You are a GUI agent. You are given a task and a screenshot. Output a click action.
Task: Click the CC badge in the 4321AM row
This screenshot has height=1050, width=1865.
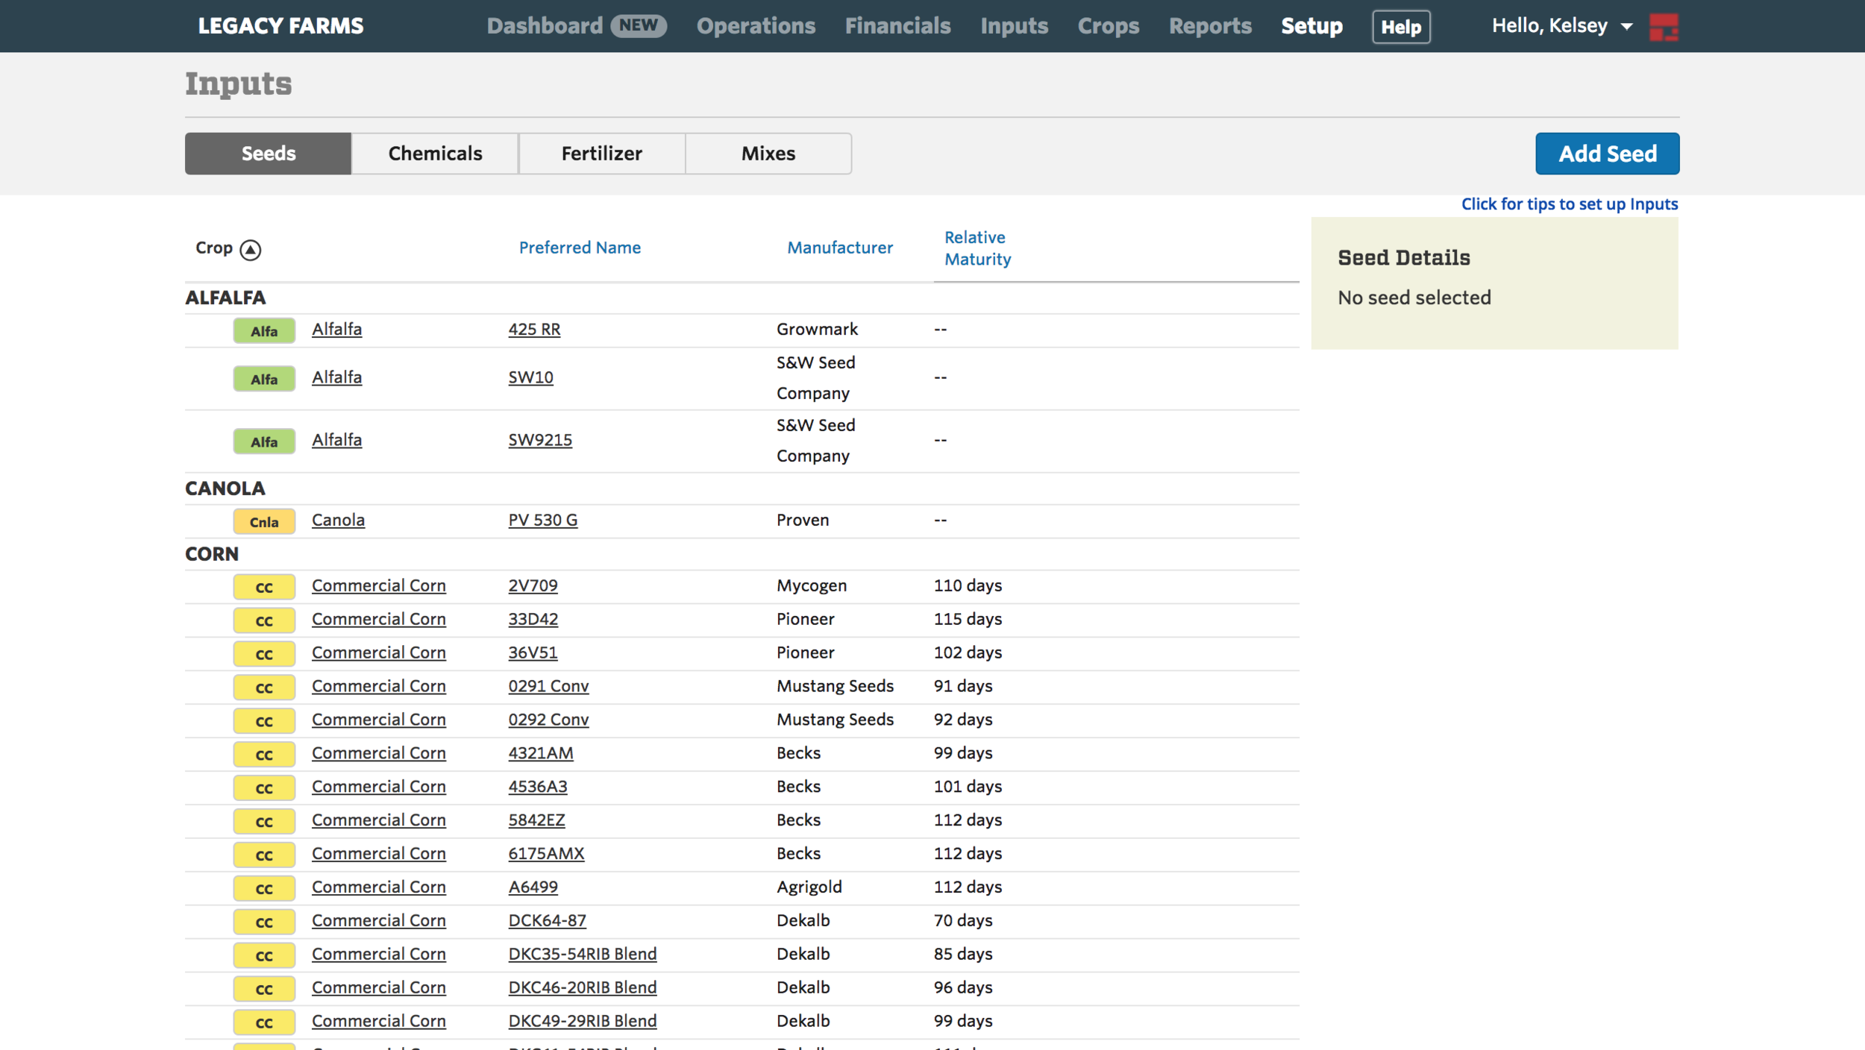[x=264, y=755]
